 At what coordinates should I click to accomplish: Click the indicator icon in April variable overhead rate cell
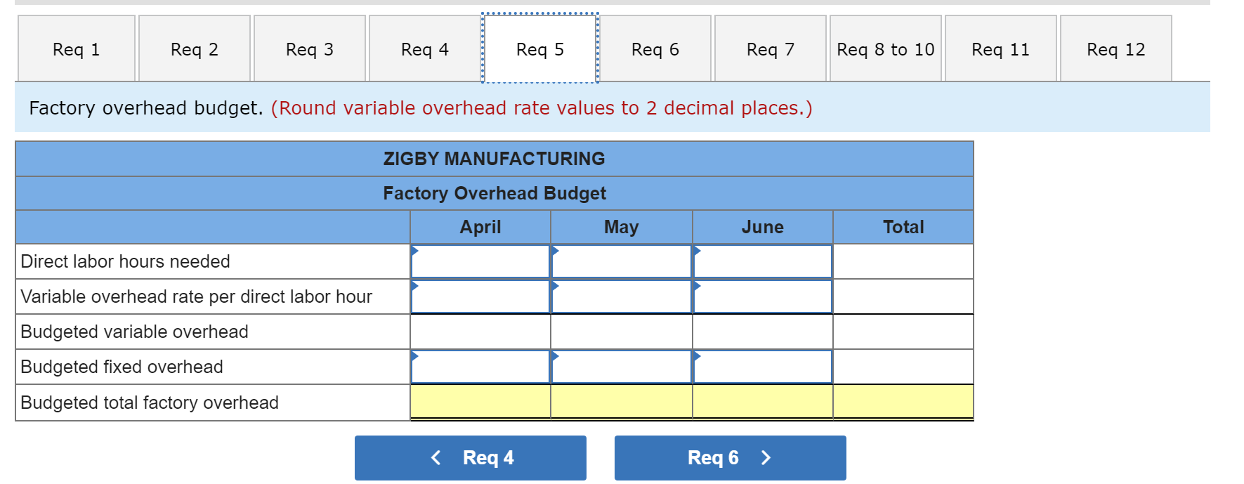pyautogui.click(x=416, y=285)
